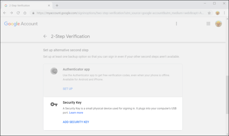Open the Google apps grid
Screen dimensions: 229x136
(208, 24)
